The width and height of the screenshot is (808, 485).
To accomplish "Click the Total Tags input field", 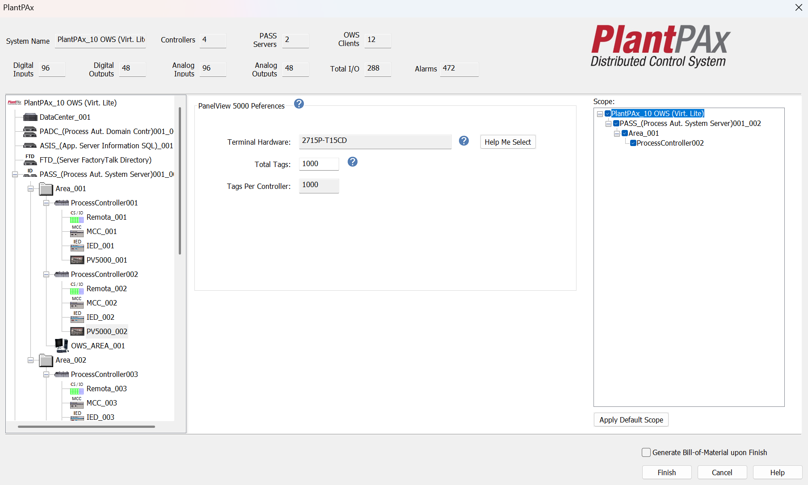I will click(319, 164).
